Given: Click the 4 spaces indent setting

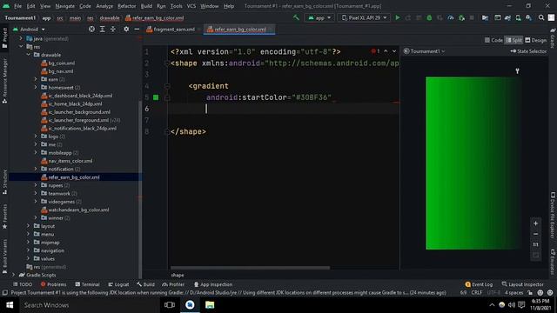Looking at the screenshot, I should click(x=513, y=293).
